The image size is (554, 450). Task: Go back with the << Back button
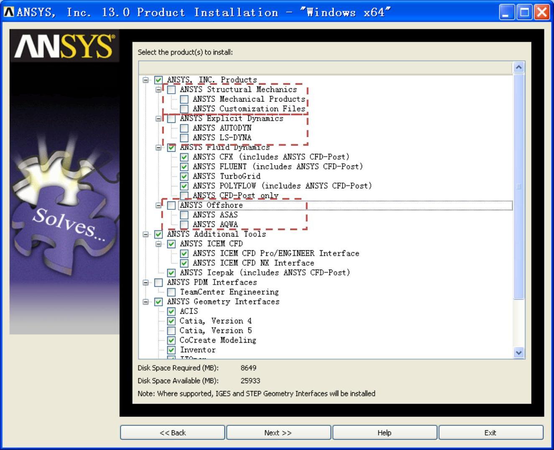point(172,433)
